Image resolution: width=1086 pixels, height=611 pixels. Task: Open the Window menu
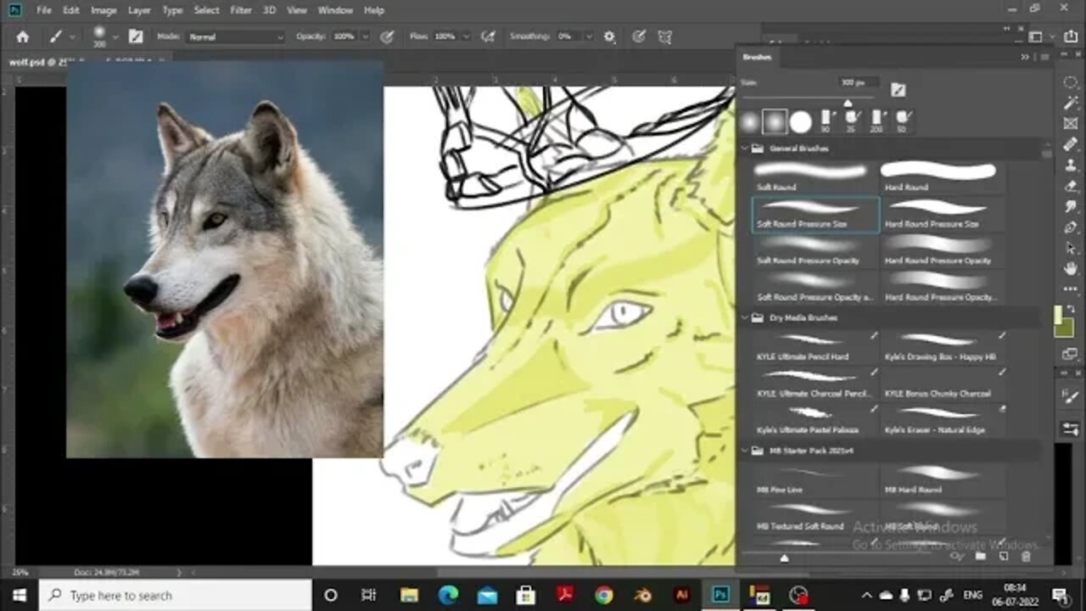click(x=335, y=10)
